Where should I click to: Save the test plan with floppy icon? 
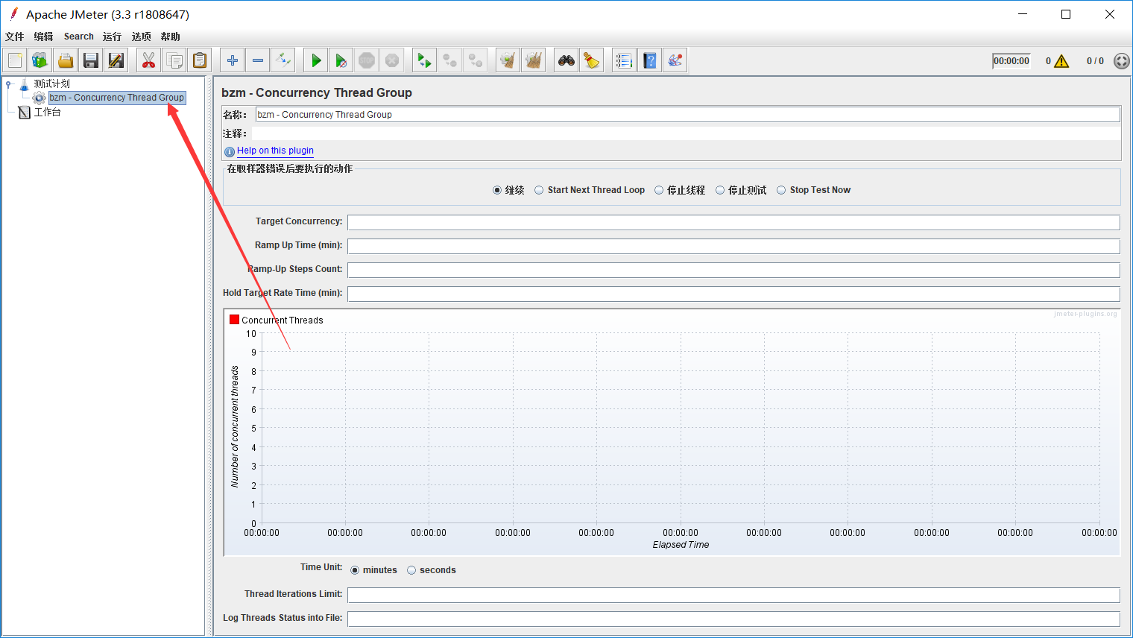click(91, 60)
